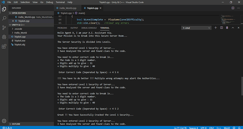Click the Win32 configuration in status bar
The image size is (243, 129).
pos(227,128)
